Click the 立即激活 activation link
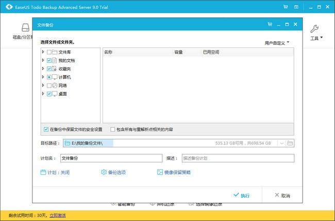The height and width of the screenshot is (221, 335). 58,215
